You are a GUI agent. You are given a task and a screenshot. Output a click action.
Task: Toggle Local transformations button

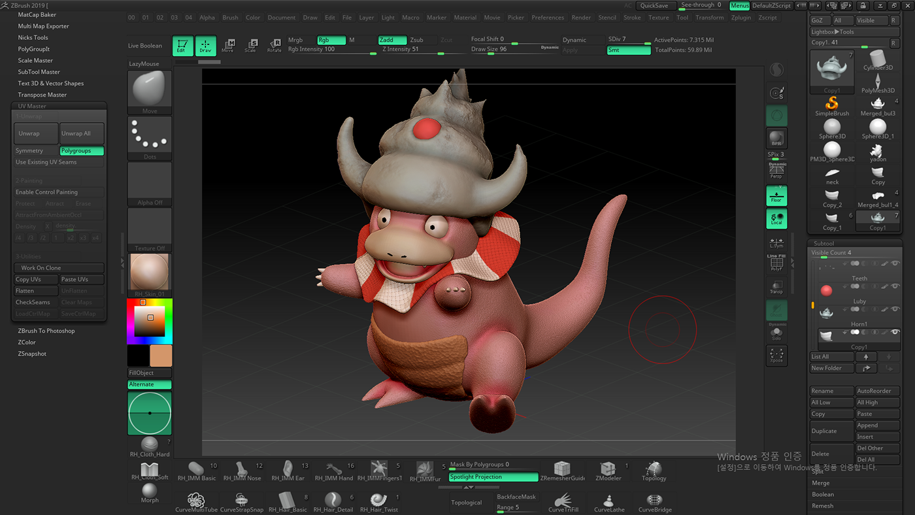click(x=776, y=218)
